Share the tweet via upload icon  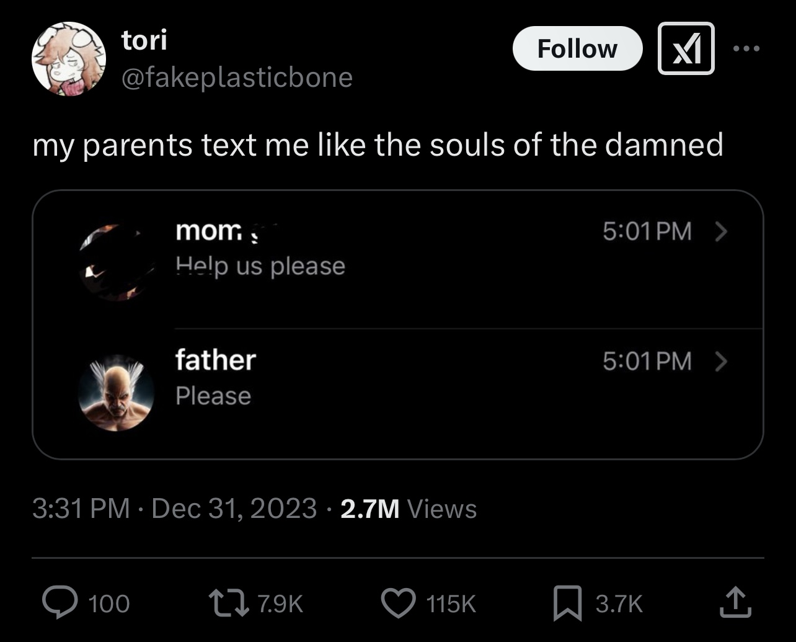(x=735, y=603)
